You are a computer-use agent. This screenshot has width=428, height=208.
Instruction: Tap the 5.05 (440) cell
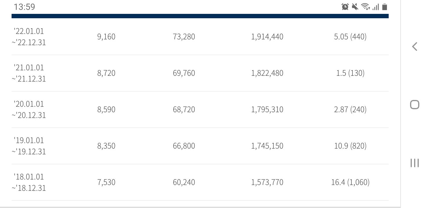pyautogui.click(x=350, y=37)
